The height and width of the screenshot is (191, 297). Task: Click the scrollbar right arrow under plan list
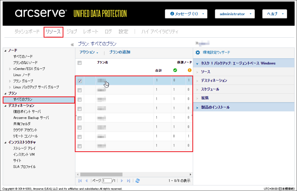pyautogui.click(x=190, y=175)
